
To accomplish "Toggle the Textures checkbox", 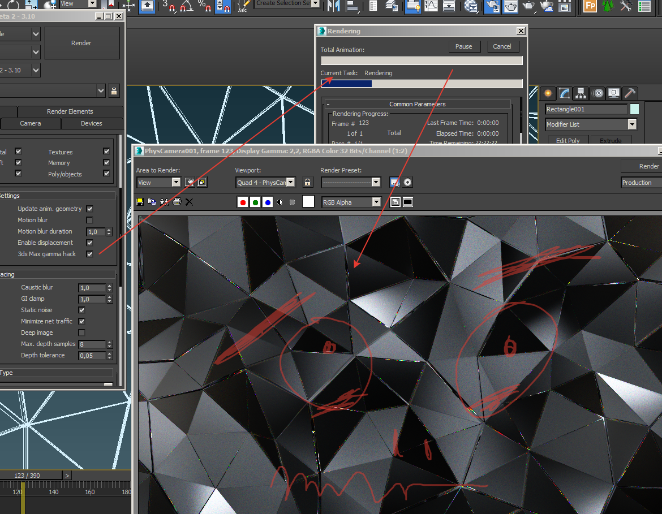I will pos(106,151).
